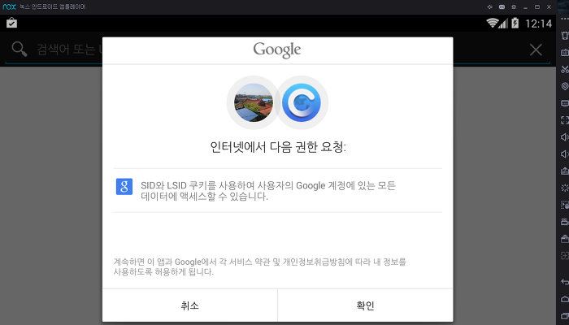Click the volume down speaker icon
The image size is (569, 325).
pyautogui.click(x=565, y=154)
